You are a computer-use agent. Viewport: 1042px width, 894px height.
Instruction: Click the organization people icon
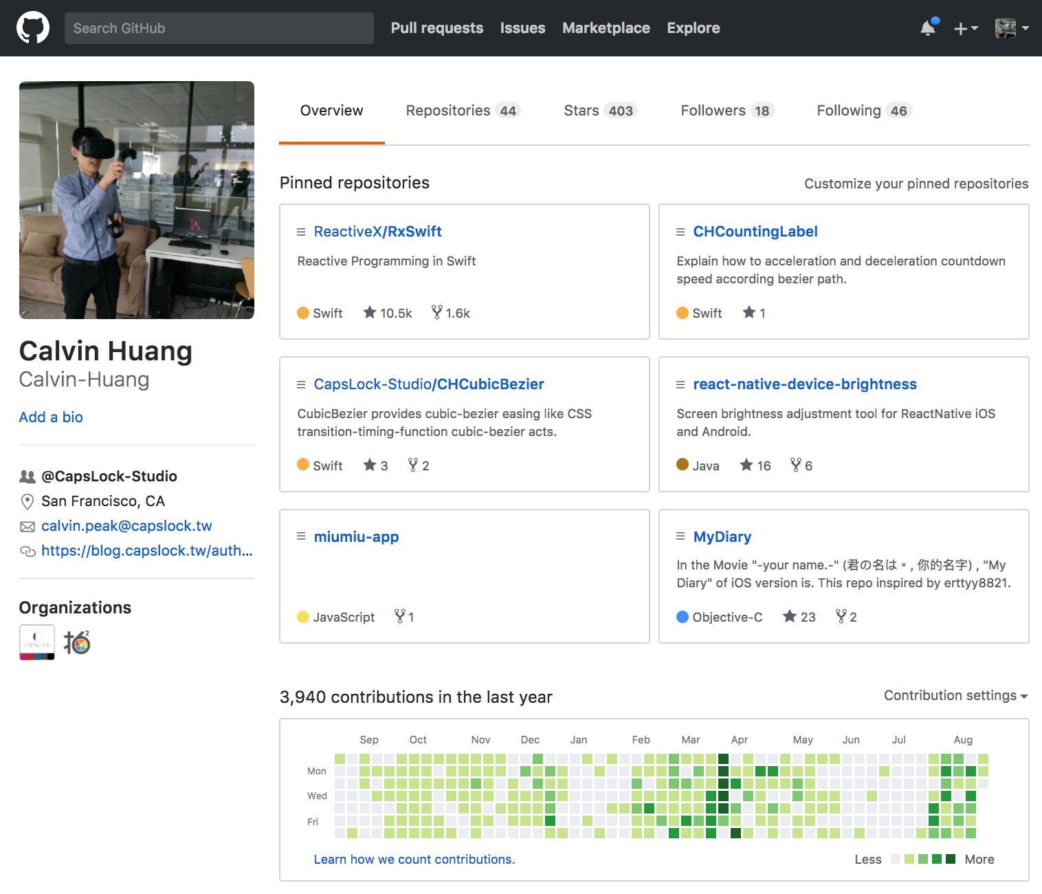click(x=27, y=477)
